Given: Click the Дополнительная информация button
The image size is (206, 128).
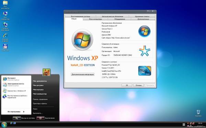Looking at the screenshot, I should (x=82, y=74).
